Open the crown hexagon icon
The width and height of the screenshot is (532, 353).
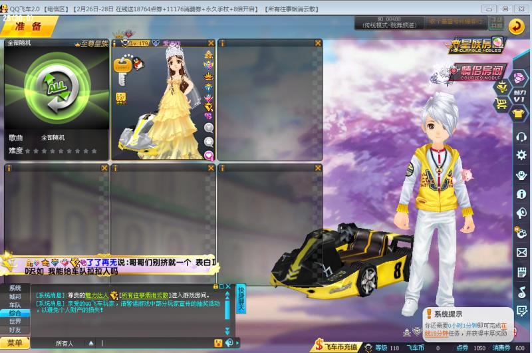point(501,87)
